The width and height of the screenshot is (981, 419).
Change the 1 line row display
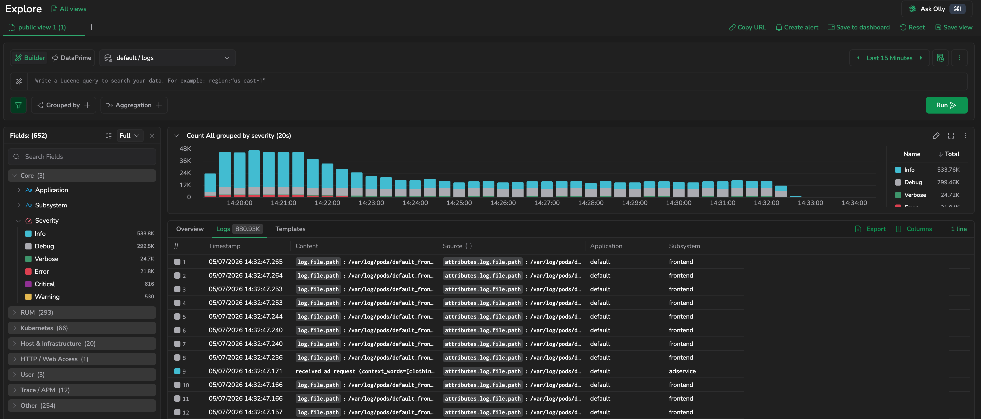click(955, 229)
